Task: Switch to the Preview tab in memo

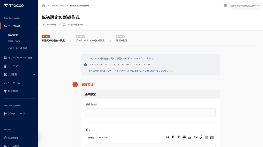Action: (x=103, y=137)
